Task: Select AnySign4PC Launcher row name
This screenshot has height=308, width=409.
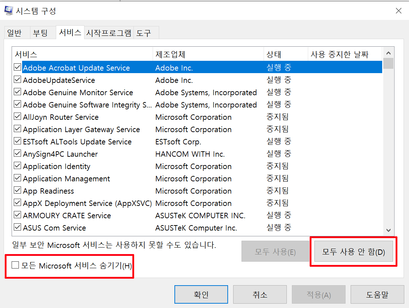Action: coord(60,154)
